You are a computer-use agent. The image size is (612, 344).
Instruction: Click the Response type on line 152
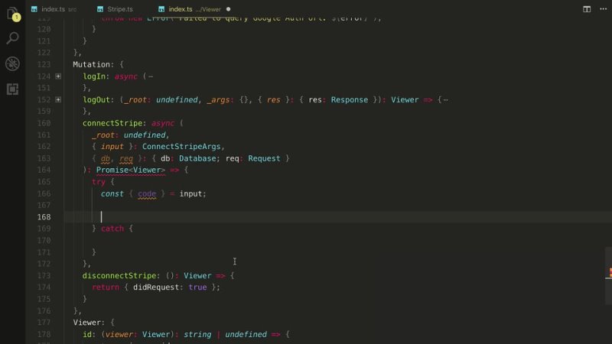[x=350, y=100]
